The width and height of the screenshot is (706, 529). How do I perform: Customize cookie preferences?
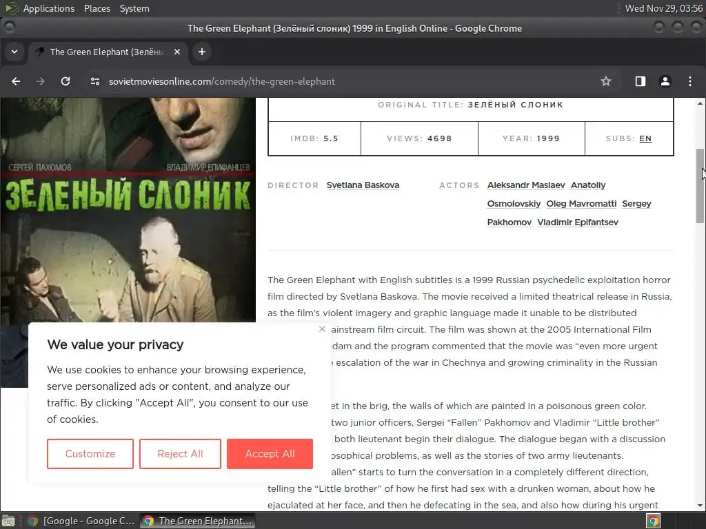[90, 454]
